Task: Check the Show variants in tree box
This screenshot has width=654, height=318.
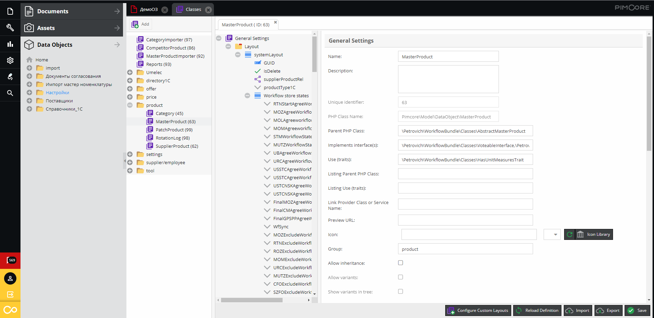Action: 400,291
